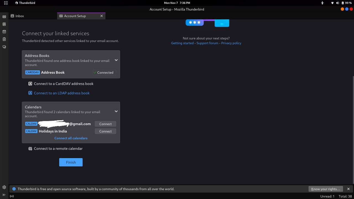Open the Chat panel from the sidebar
354x199 pixels.
point(4,47)
